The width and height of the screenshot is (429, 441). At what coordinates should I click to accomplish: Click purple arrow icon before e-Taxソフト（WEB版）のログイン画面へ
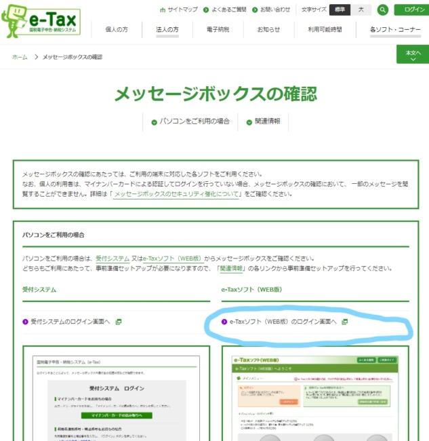point(224,322)
